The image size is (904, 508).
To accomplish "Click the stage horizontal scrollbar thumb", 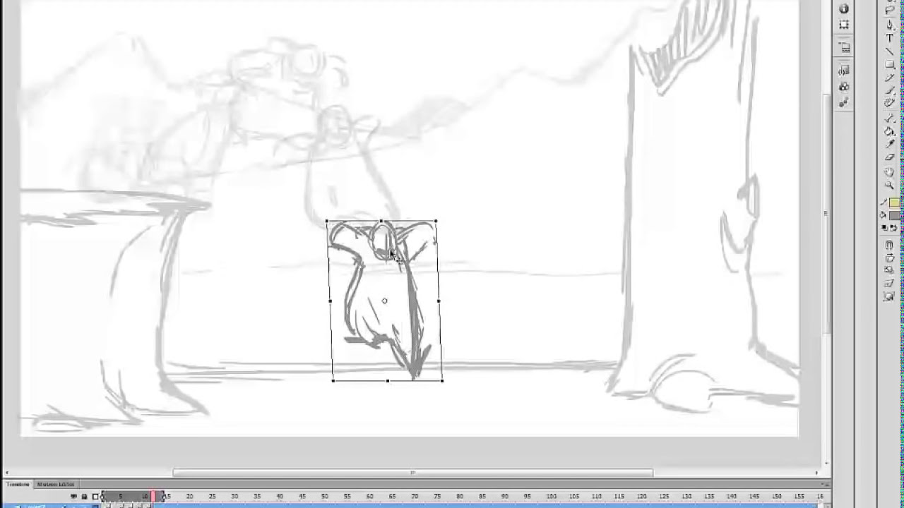I will [413, 473].
